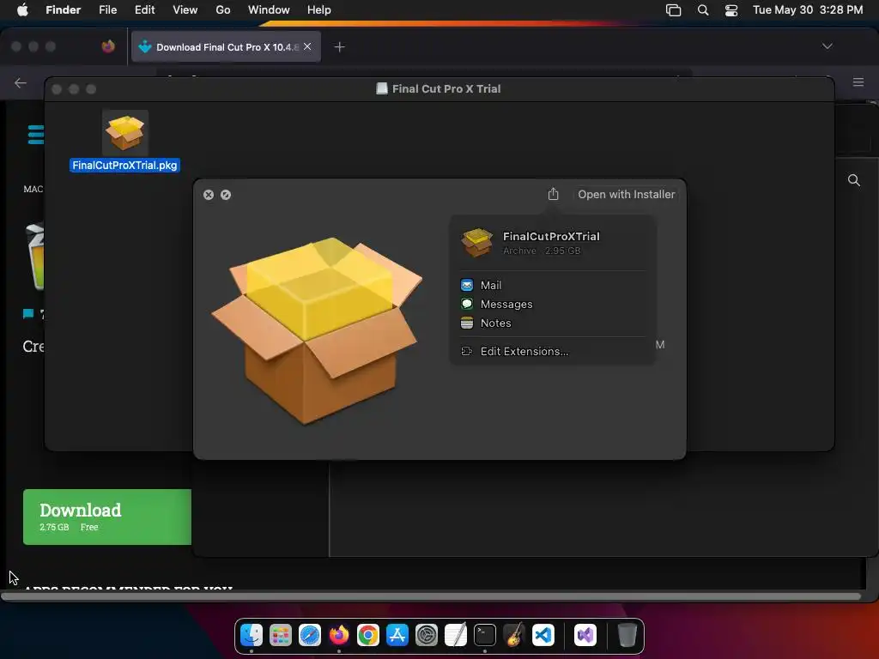This screenshot has height=659, width=879.
Task: Click FinalCutProXTrial header in share menu
Action: 551,237
